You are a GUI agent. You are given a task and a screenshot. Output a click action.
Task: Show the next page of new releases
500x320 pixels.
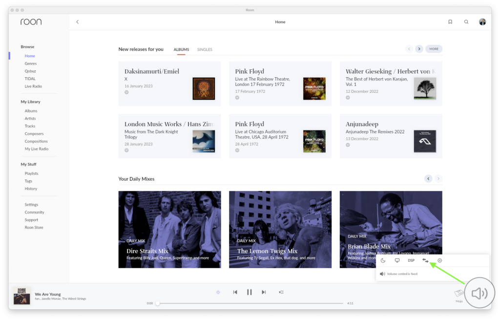click(x=419, y=49)
